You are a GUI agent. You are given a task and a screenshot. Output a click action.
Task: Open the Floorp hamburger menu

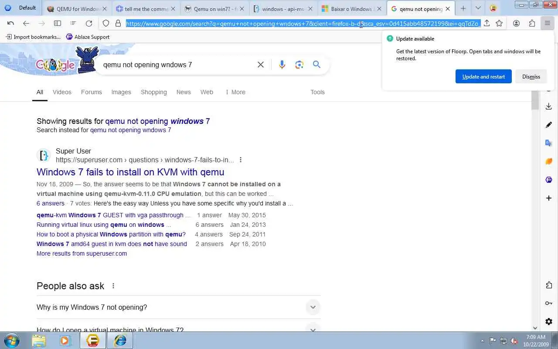pyautogui.click(x=548, y=24)
